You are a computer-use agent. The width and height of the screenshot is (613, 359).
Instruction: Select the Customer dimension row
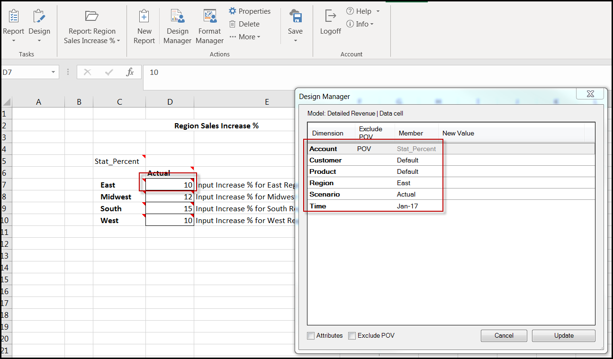coord(451,160)
